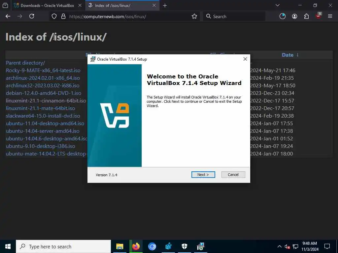Open tracking protection shield icon
338x253 pixels.
coord(54,16)
